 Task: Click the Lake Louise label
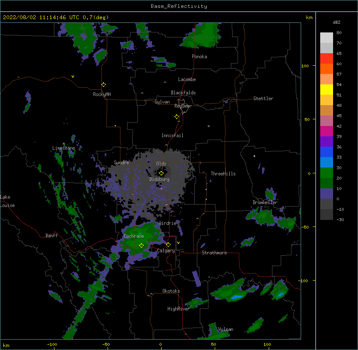click(x=7, y=201)
